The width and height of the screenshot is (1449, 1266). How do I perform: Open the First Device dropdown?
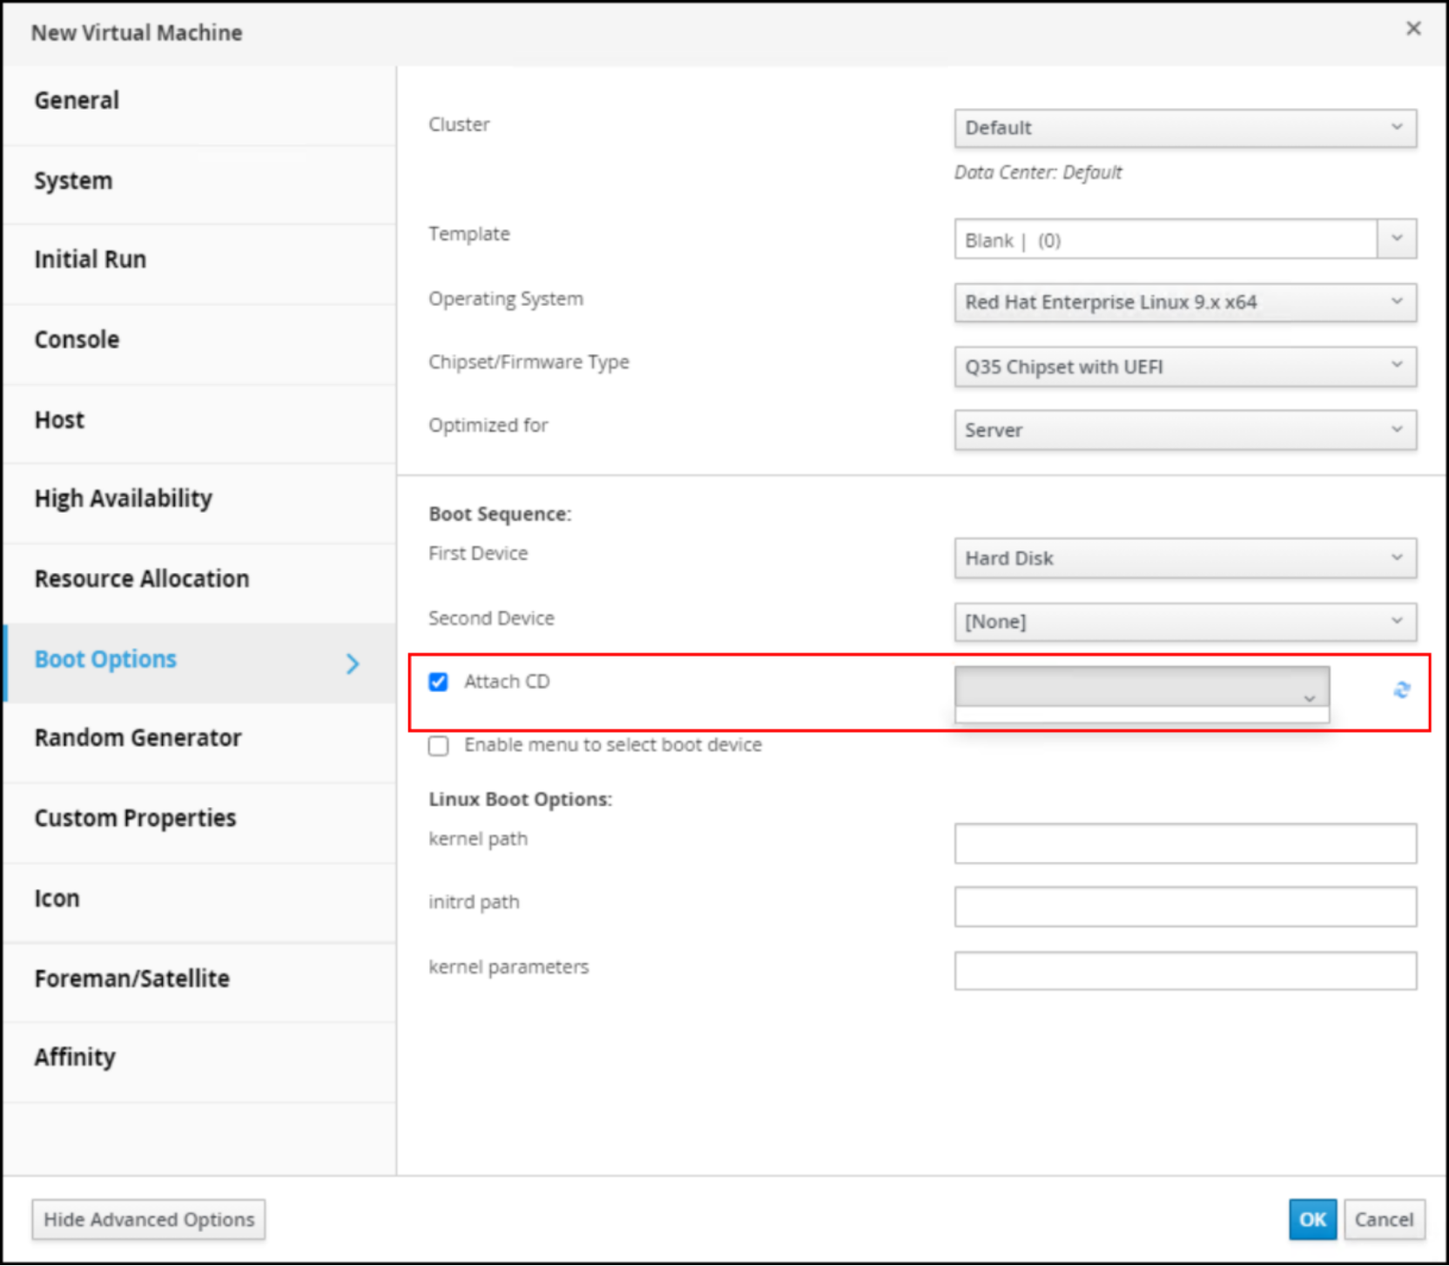pyautogui.click(x=1185, y=558)
